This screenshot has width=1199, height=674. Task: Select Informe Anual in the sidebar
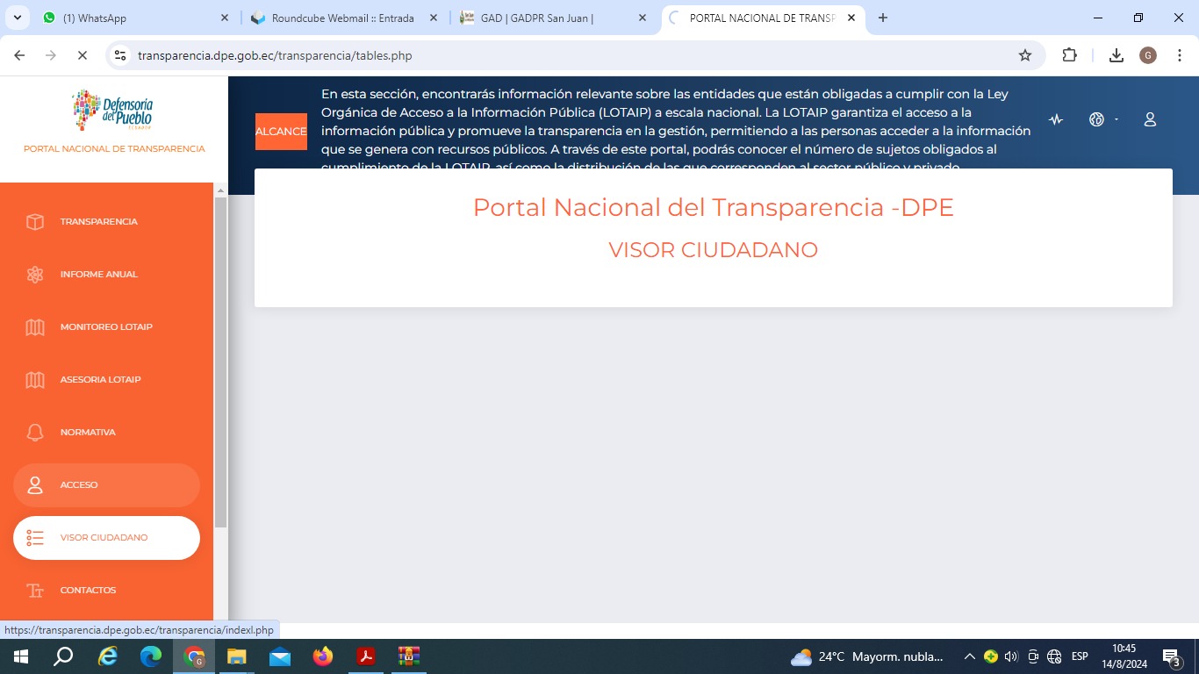click(98, 275)
